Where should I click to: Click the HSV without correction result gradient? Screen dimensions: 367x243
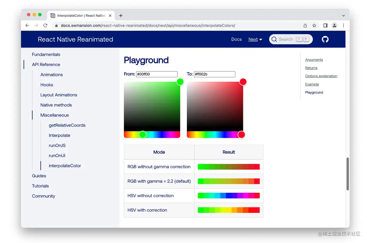point(229,196)
